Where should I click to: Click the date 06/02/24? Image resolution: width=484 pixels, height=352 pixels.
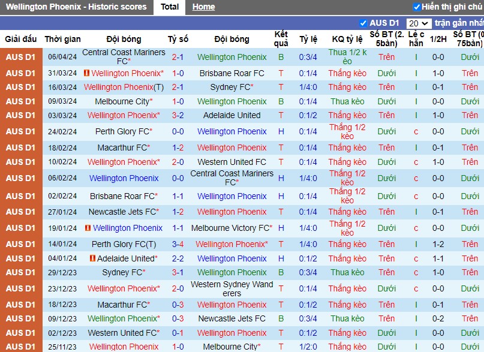tap(62, 178)
